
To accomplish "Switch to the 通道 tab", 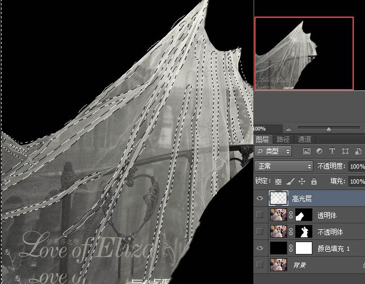I will [304, 139].
